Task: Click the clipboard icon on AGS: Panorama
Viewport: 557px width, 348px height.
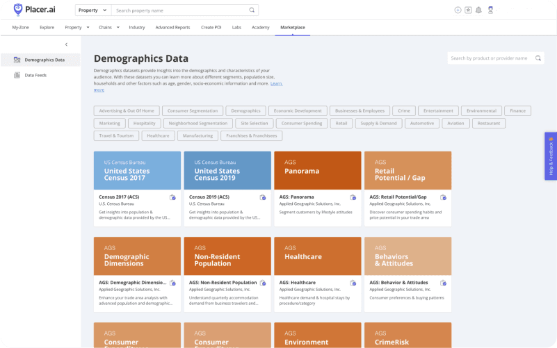Action: coord(353,197)
